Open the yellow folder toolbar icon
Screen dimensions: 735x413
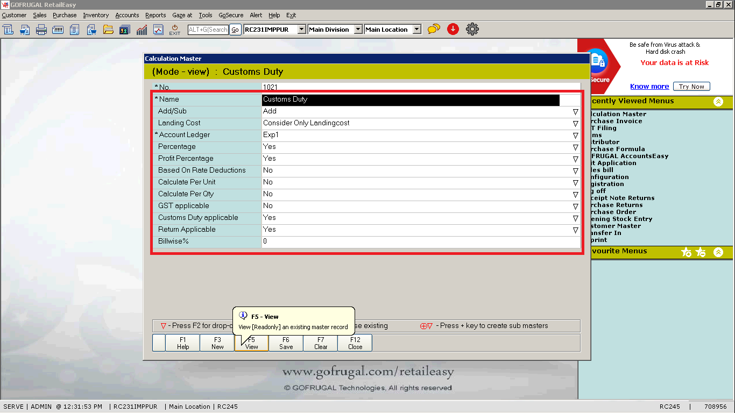pyautogui.click(x=108, y=30)
